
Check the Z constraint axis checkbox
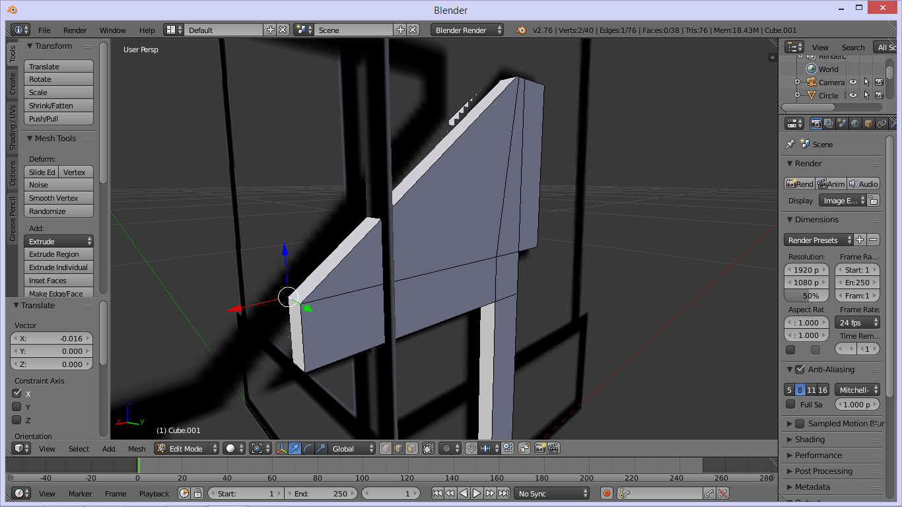point(17,420)
